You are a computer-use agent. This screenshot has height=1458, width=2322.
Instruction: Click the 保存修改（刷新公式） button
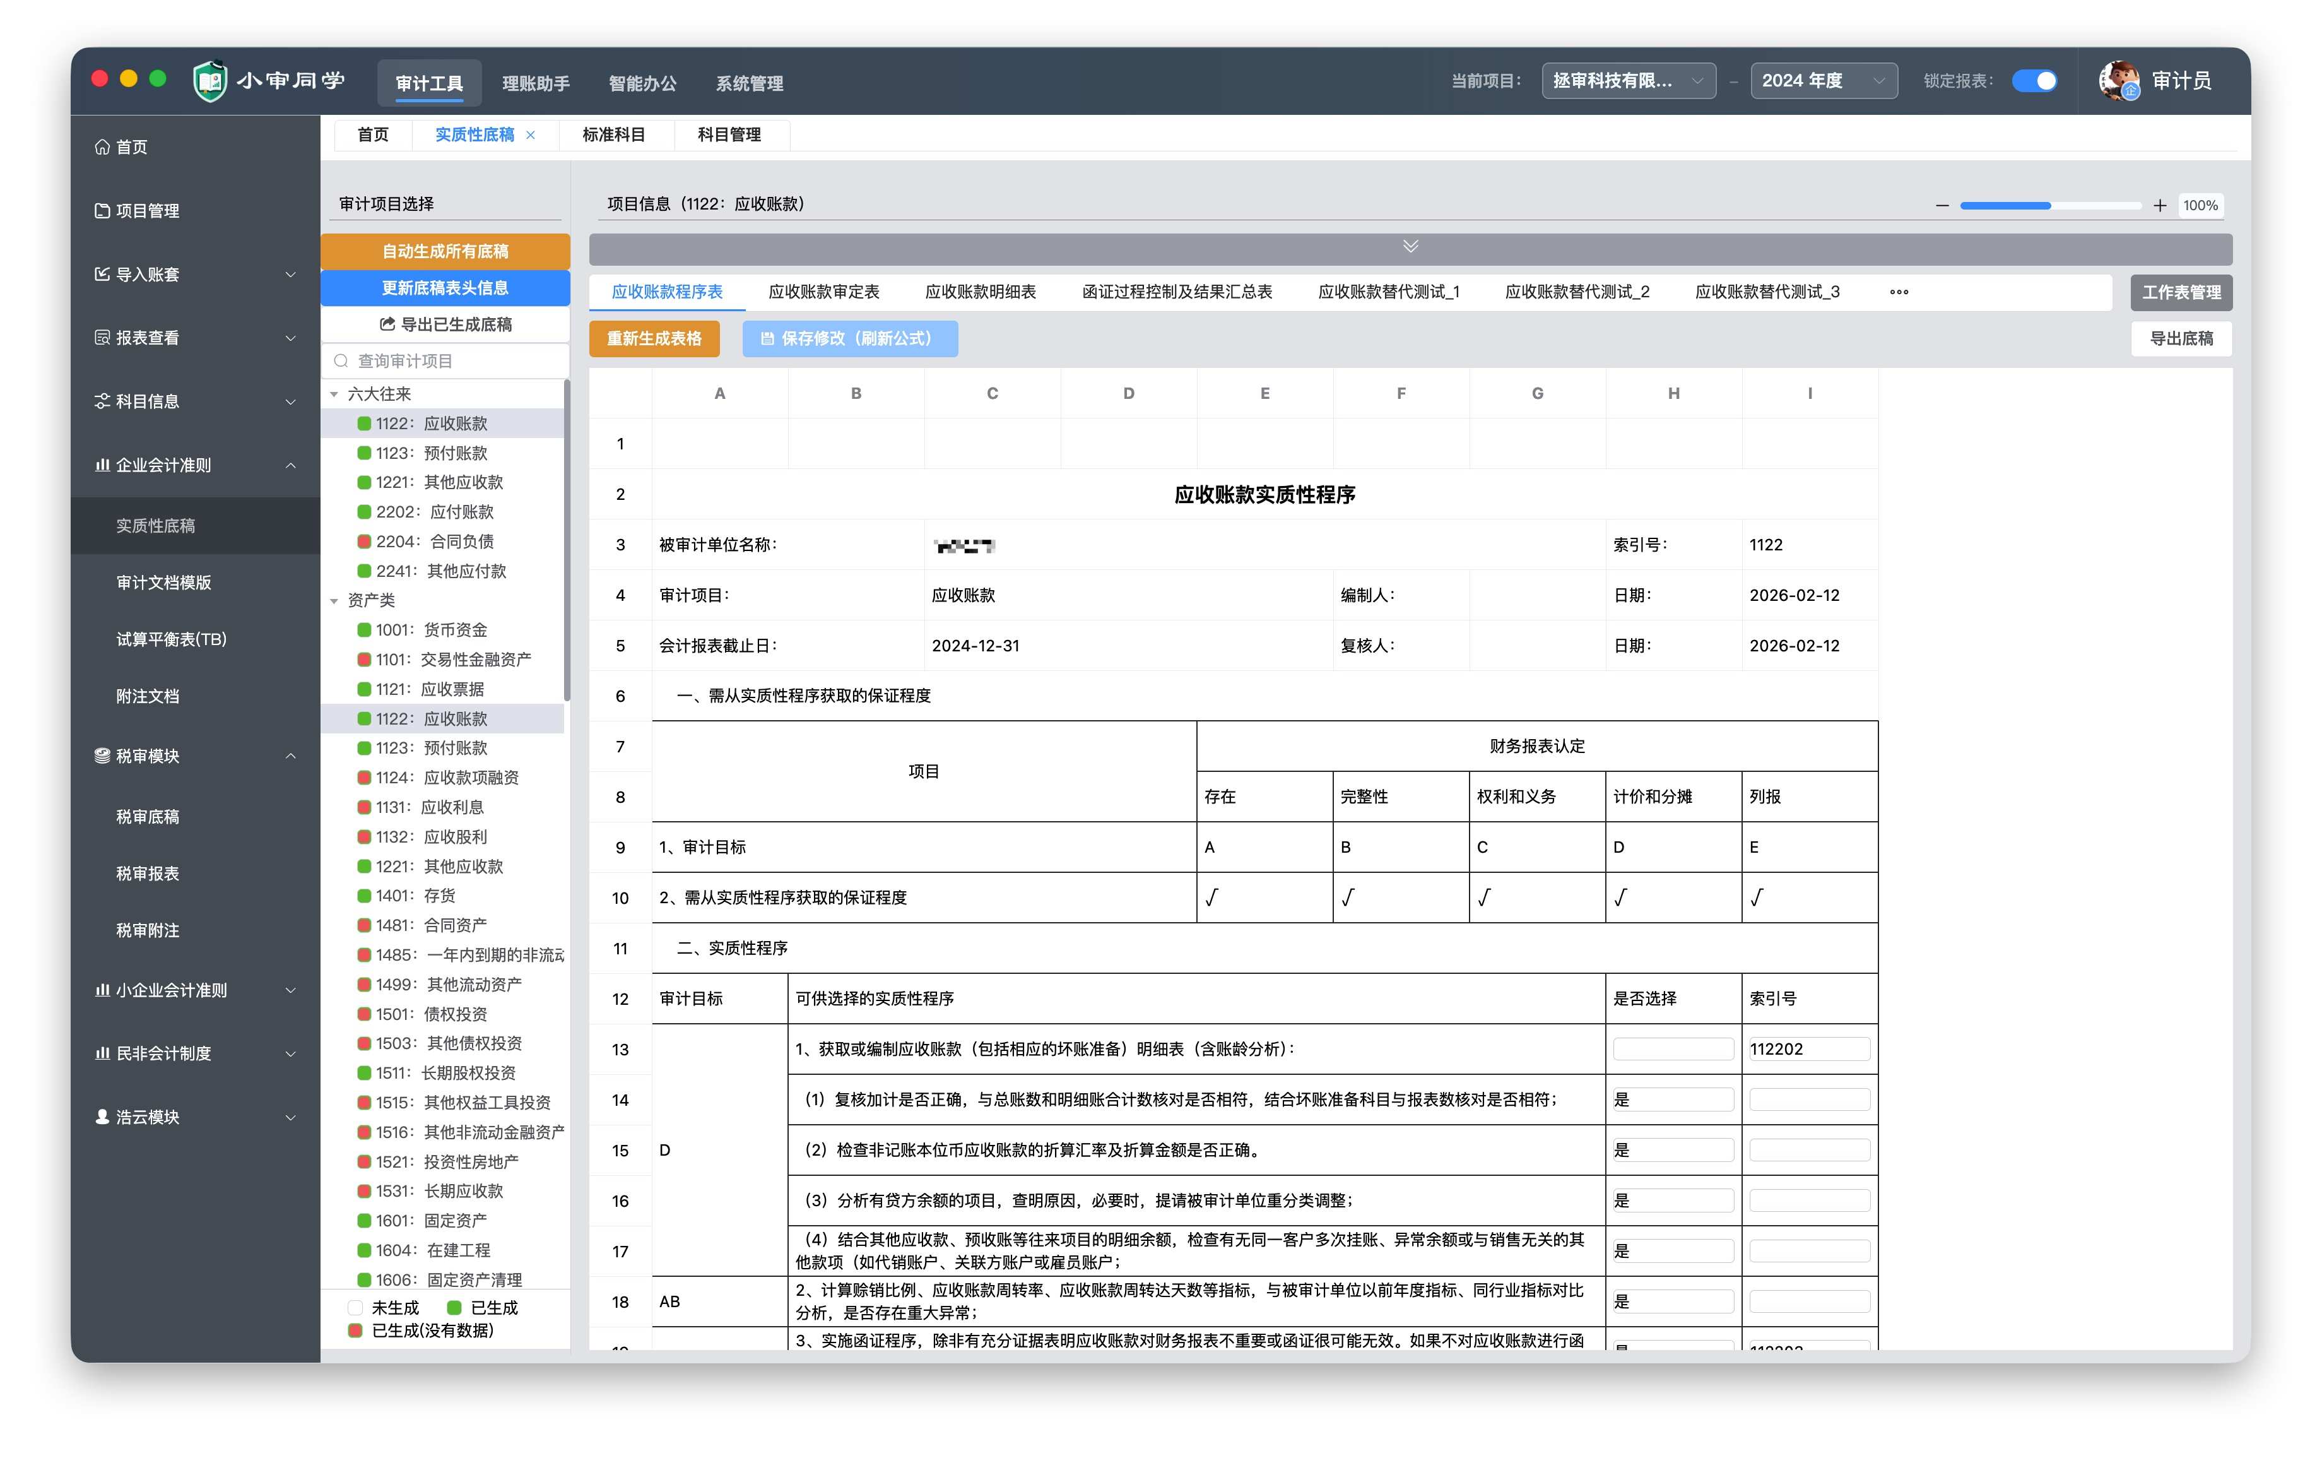pos(849,338)
